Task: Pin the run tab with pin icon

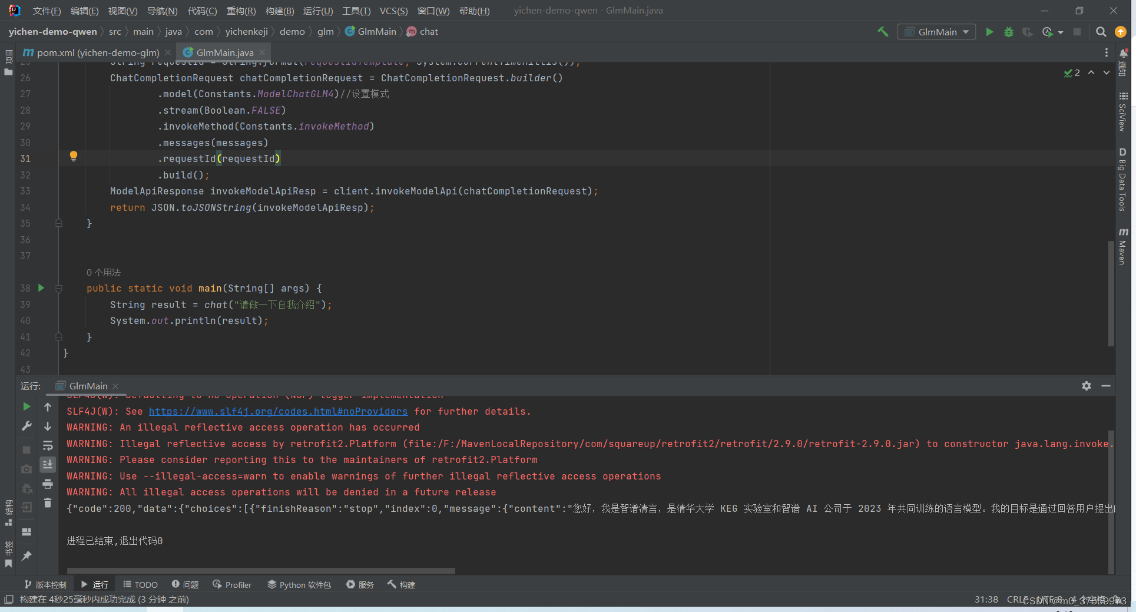Action: pos(27,555)
